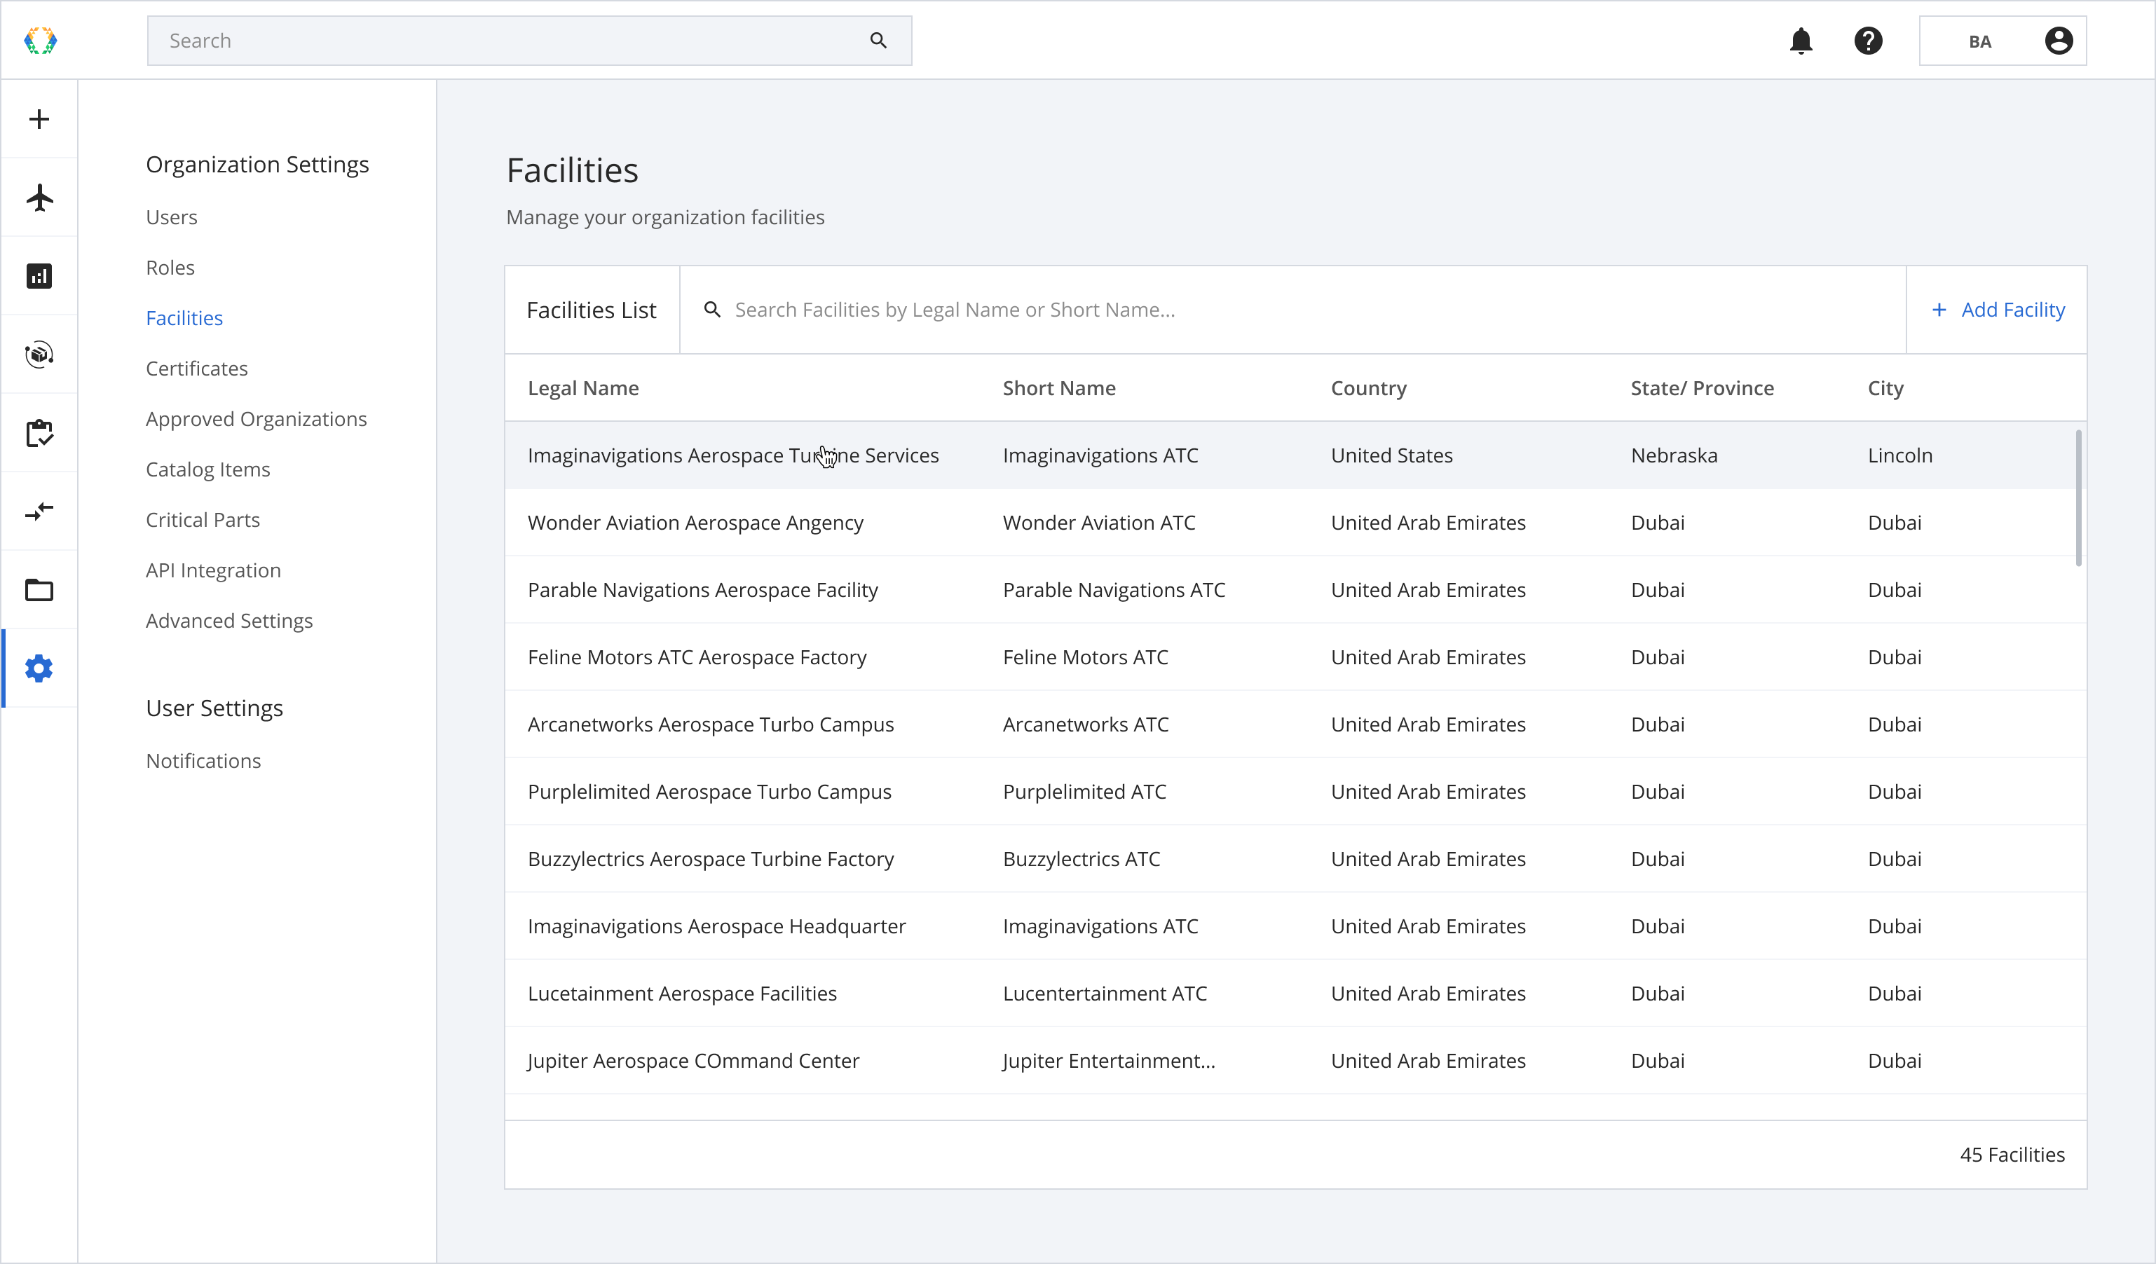
Task: Open Feline Motors ATC Aerospace Factory row
Action: coord(1295,657)
